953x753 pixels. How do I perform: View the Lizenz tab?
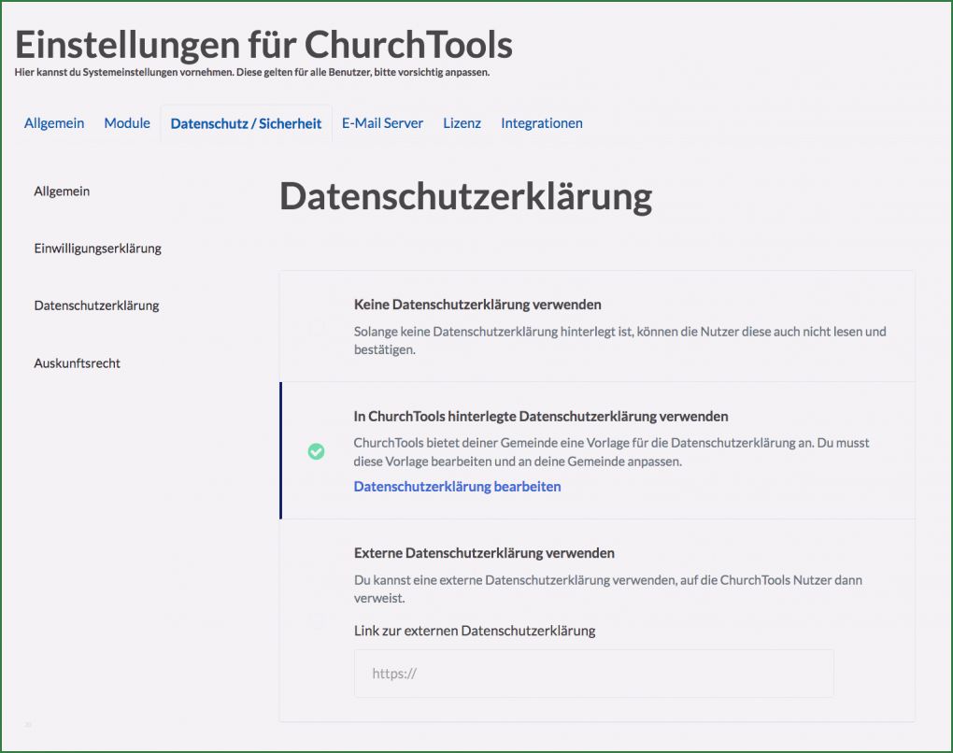462,122
